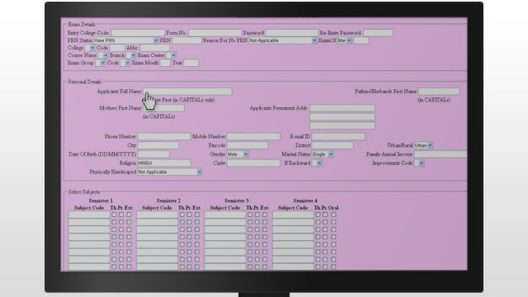528x297 pixels.
Task: Open the Physically Handicapped dropdown
Action: point(170,172)
